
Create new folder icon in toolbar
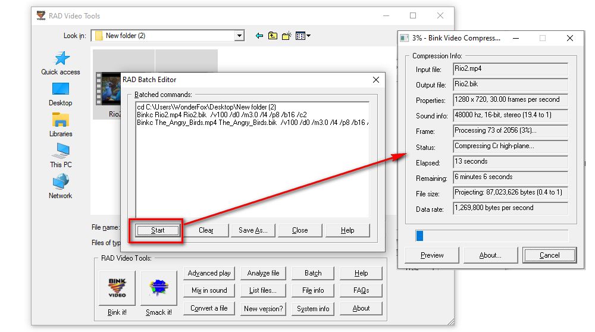click(287, 36)
